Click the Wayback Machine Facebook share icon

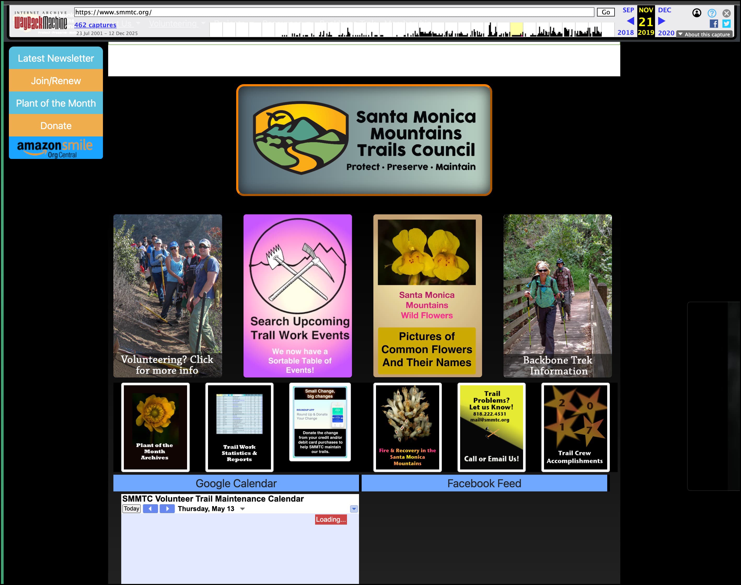coord(714,24)
